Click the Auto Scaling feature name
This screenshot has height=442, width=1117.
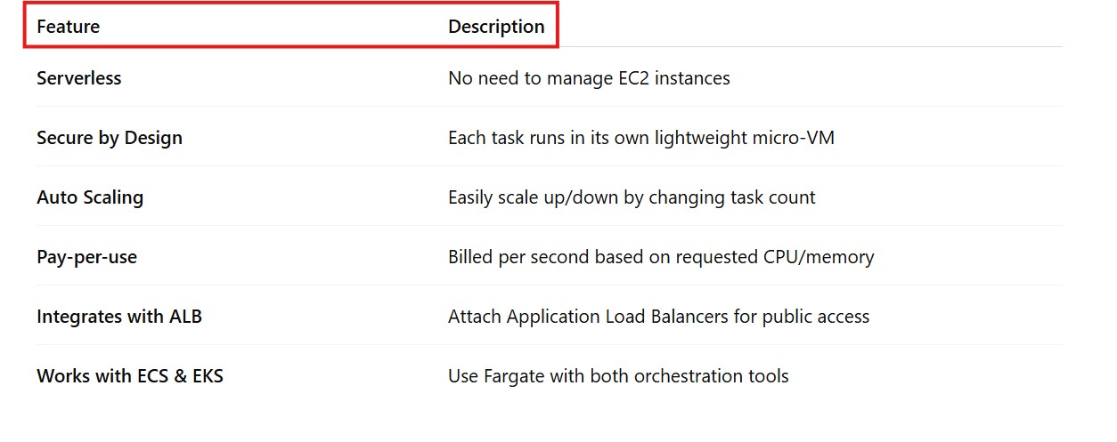point(90,197)
